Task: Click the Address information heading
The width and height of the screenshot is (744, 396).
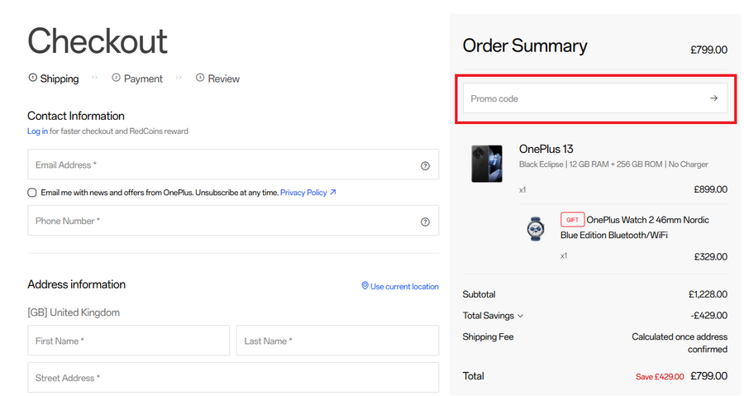Action: pyautogui.click(x=76, y=284)
